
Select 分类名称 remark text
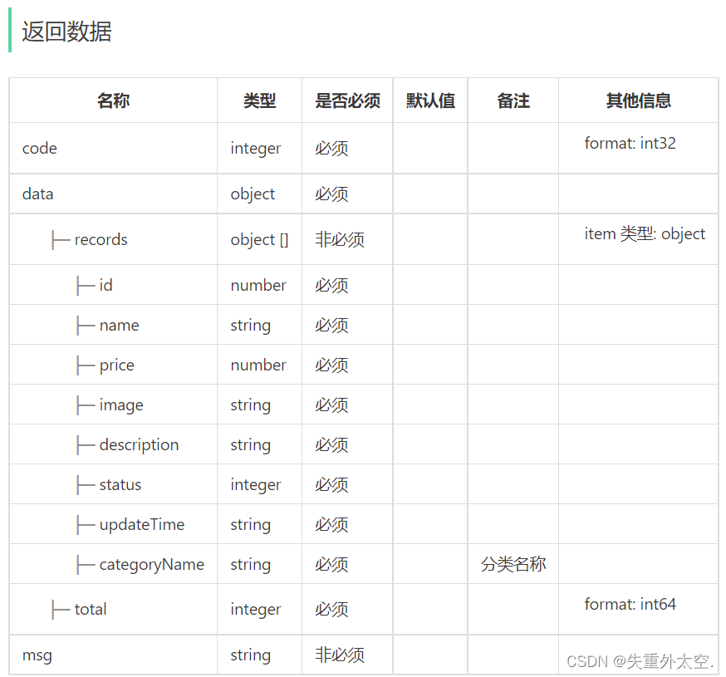click(513, 564)
